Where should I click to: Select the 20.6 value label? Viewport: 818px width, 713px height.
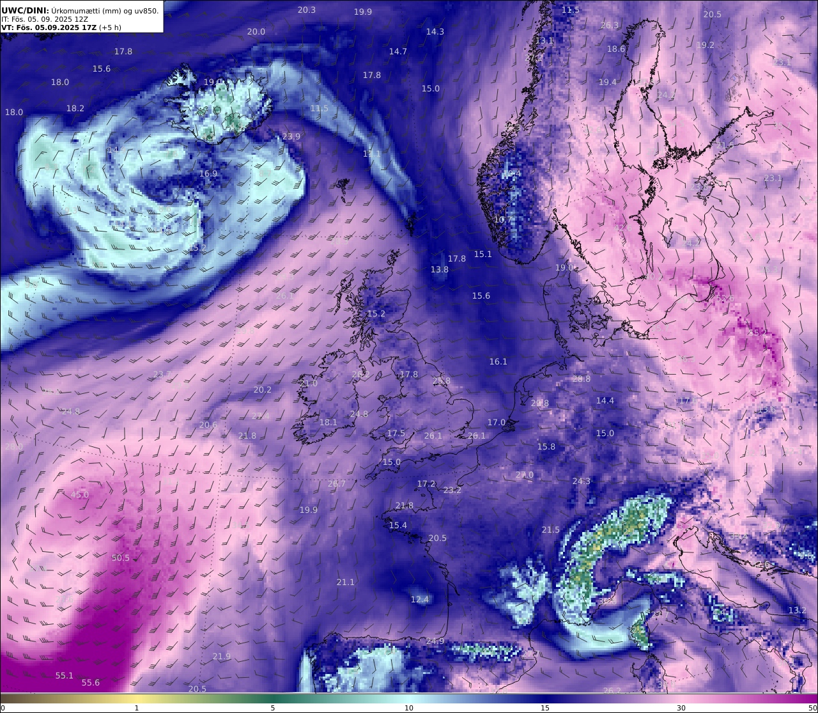208,425
